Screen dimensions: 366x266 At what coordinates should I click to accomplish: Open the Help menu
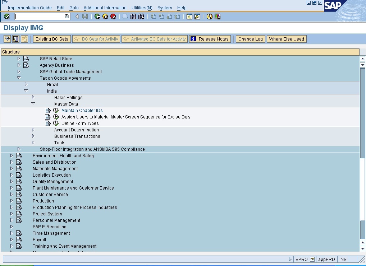182,8
